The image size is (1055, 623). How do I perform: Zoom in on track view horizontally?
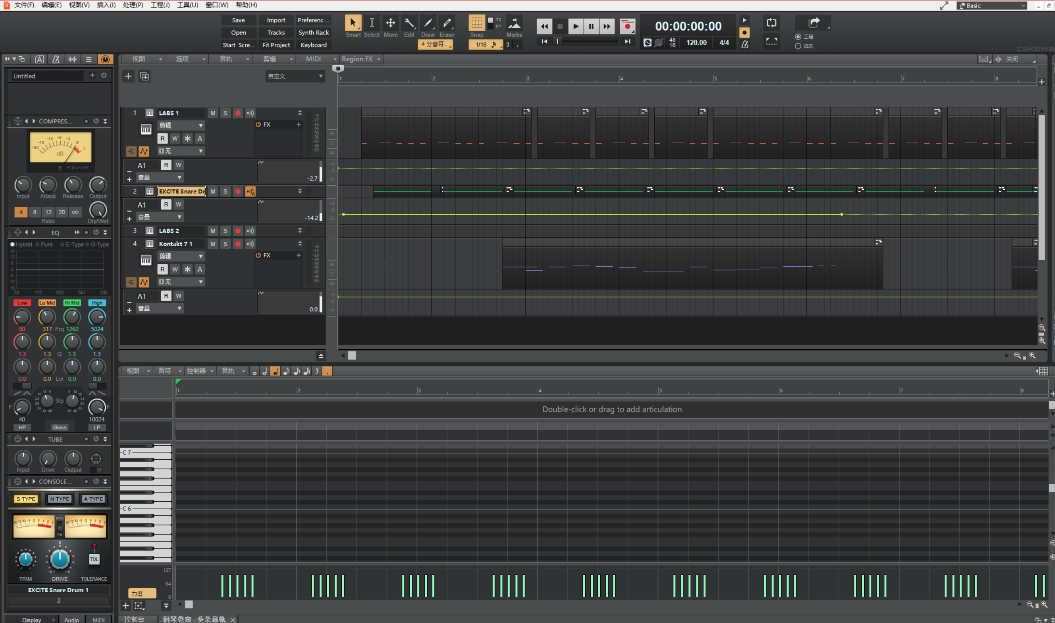[1032, 355]
